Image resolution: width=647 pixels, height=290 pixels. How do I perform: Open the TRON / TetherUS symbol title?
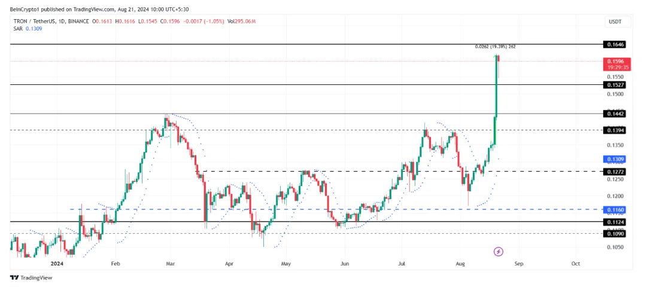(x=35, y=20)
